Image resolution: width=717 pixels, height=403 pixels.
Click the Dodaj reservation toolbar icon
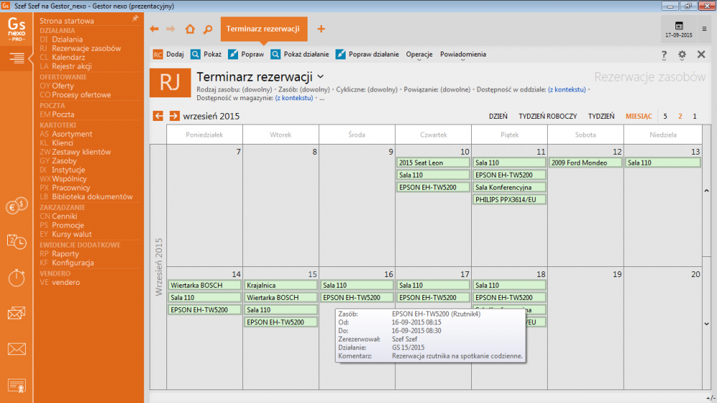158,54
